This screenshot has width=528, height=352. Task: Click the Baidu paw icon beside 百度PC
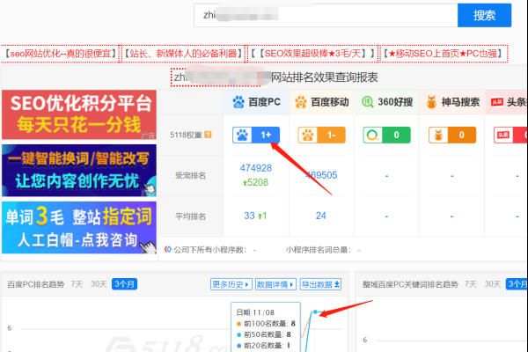pyautogui.click(x=238, y=102)
